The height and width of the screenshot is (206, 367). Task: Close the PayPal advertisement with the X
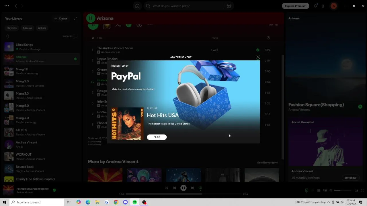coord(258,57)
